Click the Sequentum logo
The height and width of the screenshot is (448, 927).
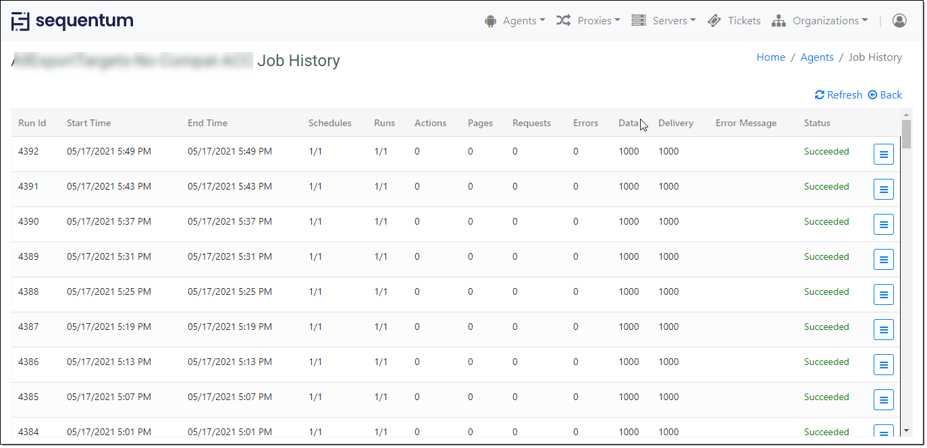pos(72,21)
